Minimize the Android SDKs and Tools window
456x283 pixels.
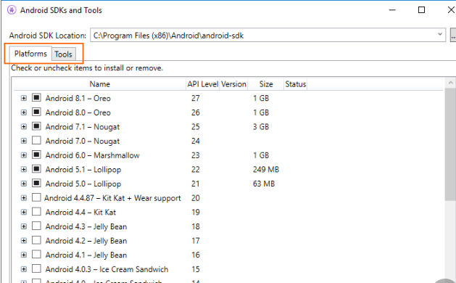pos(392,10)
